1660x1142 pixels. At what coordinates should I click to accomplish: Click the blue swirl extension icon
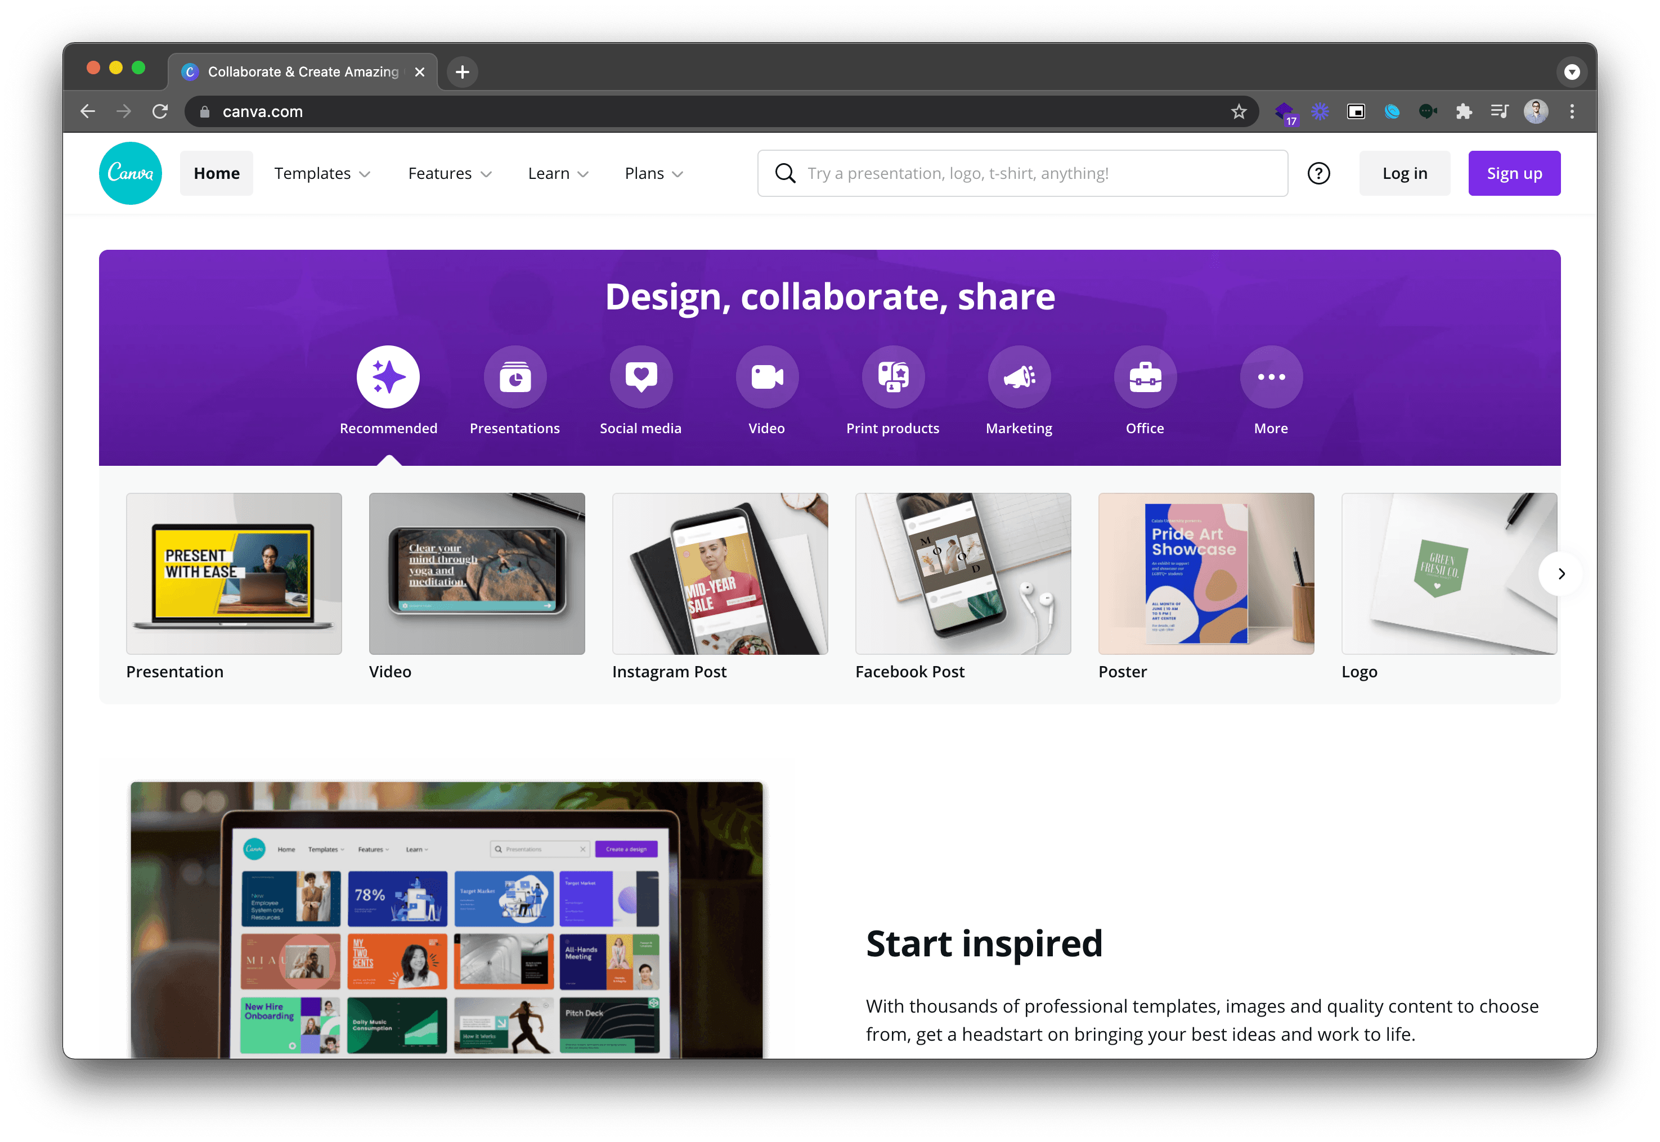[1391, 111]
